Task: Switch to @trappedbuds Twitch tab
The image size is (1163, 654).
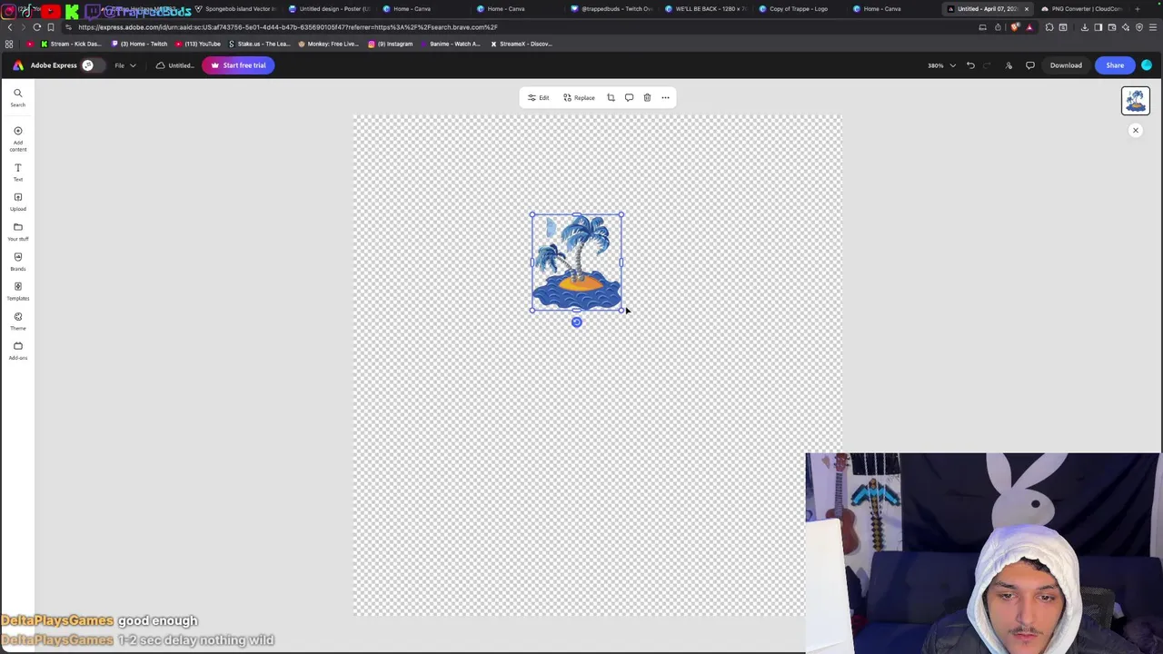Action: [612, 9]
